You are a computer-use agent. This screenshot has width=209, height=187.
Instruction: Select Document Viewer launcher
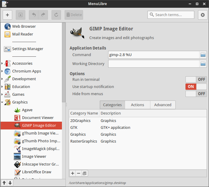tap(31, 118)
